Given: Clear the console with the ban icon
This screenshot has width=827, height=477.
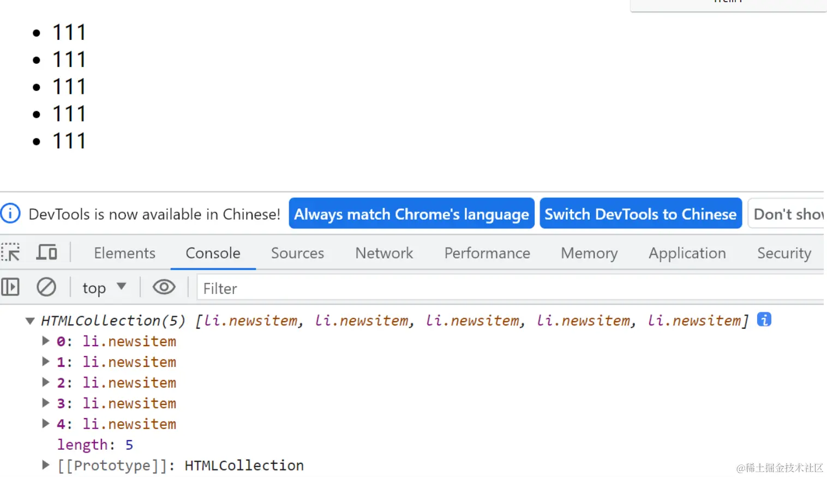Looking at the screenshot, I should pyautogui.click(x=46, y=287).
